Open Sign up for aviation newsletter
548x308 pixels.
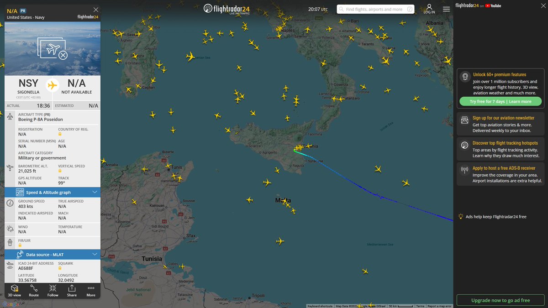pyautogui.click(x=501, y=124)
